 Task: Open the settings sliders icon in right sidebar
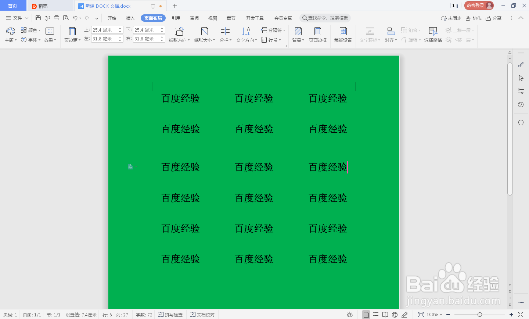coord(521,91)
